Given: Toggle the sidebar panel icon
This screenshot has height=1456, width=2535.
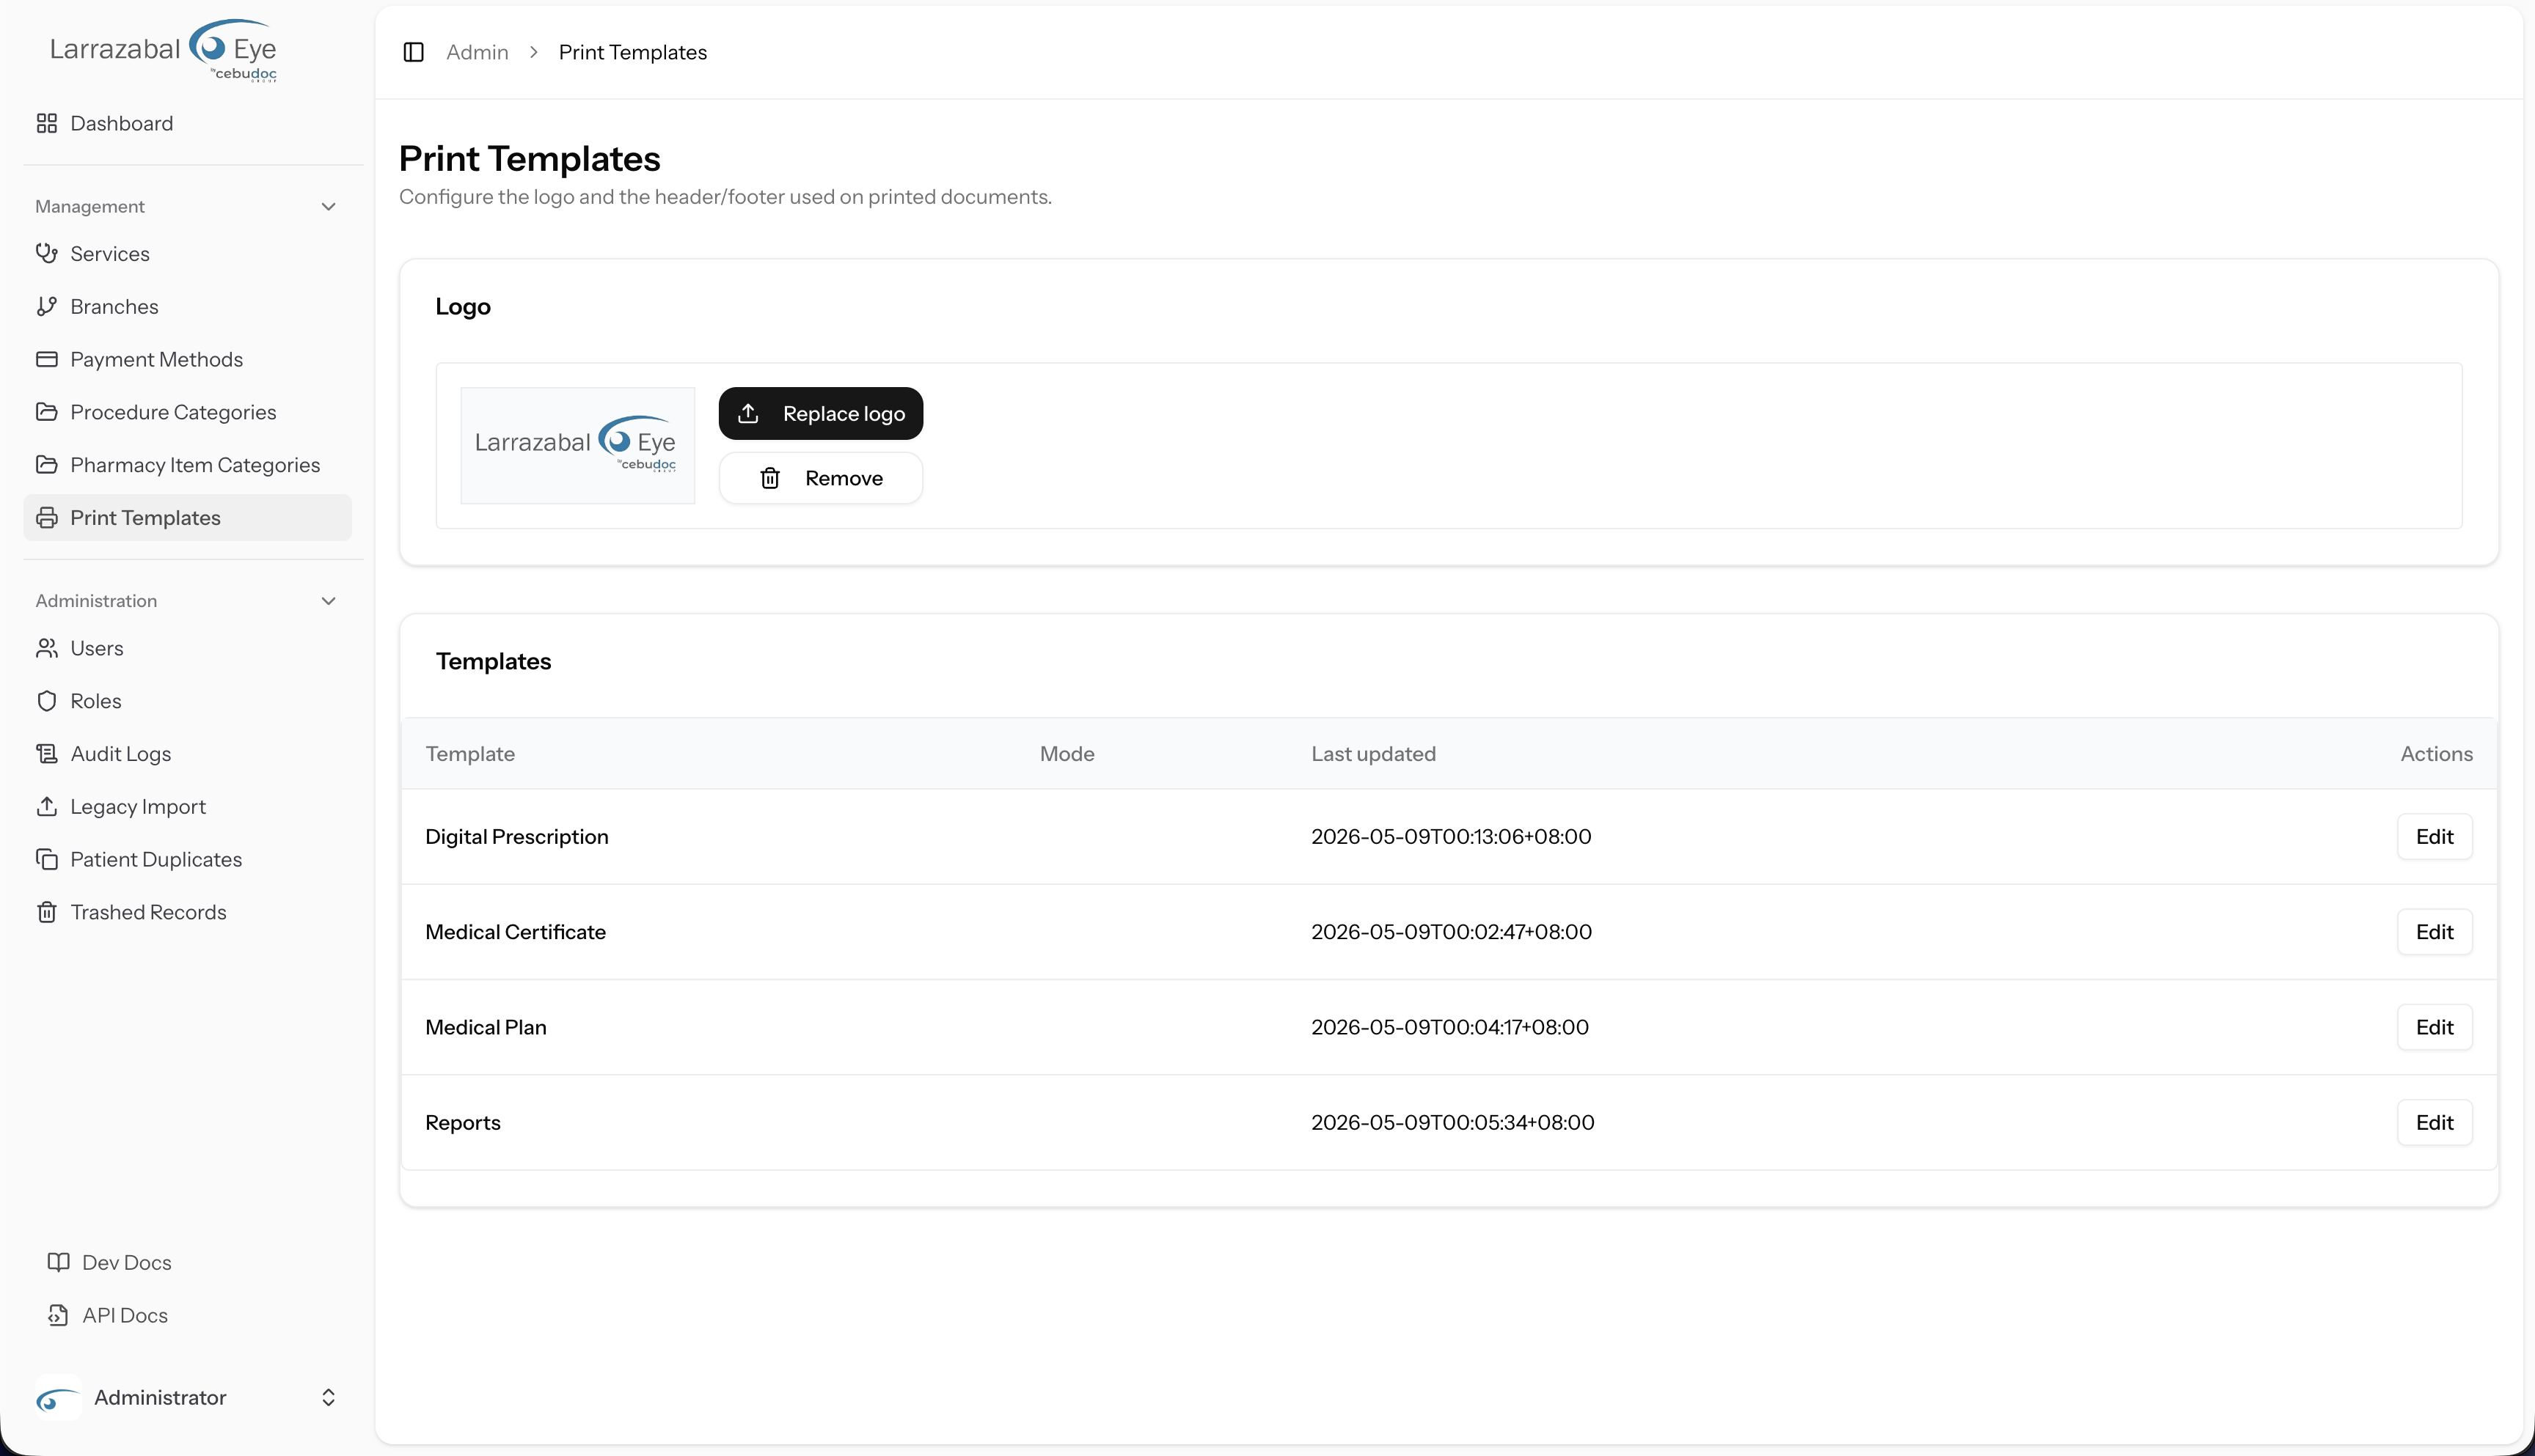Looking at the screenshot, I should [x=413, y=52].
